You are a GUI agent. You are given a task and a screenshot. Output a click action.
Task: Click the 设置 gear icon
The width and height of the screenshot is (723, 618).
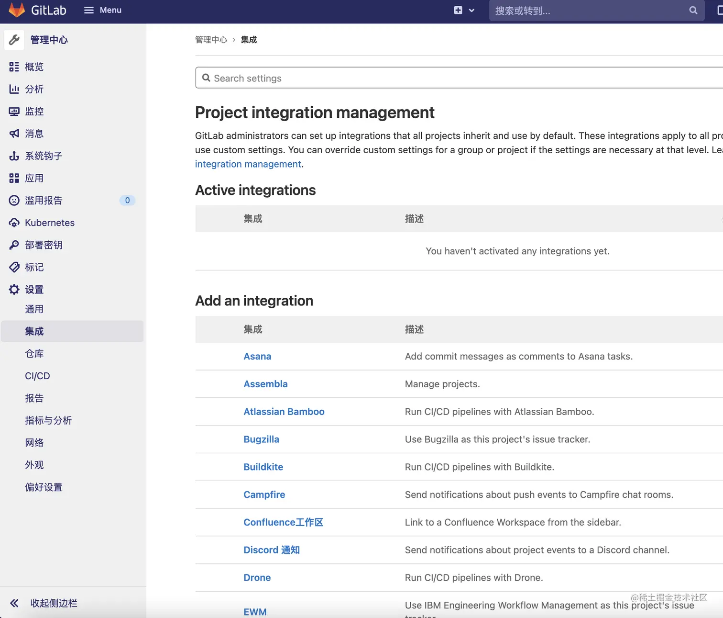[14, 289]
